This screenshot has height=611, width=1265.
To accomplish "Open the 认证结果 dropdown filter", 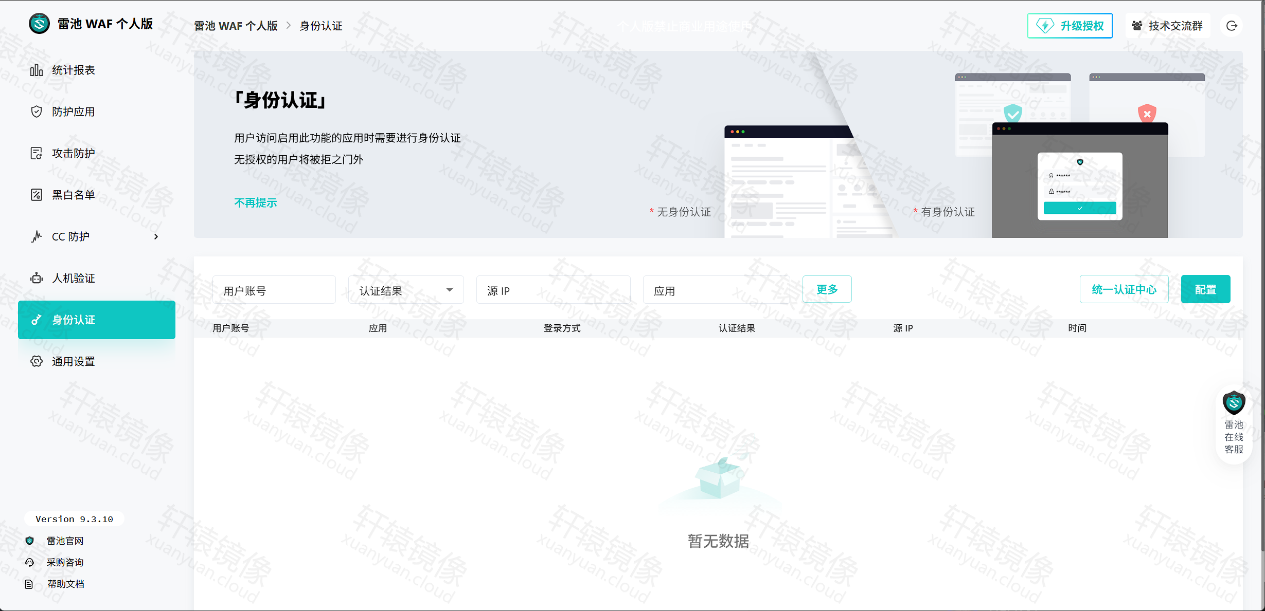I will pyautogui.click(x=406, y=290).
